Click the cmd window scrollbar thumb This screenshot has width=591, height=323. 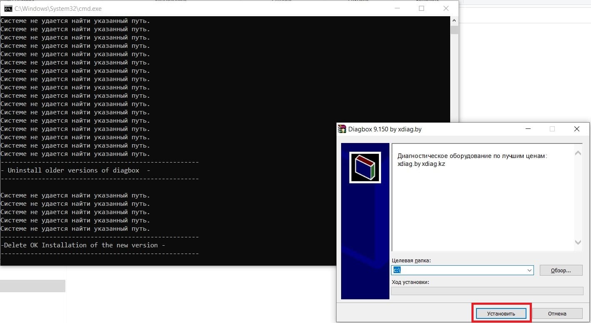pos(454,30)
